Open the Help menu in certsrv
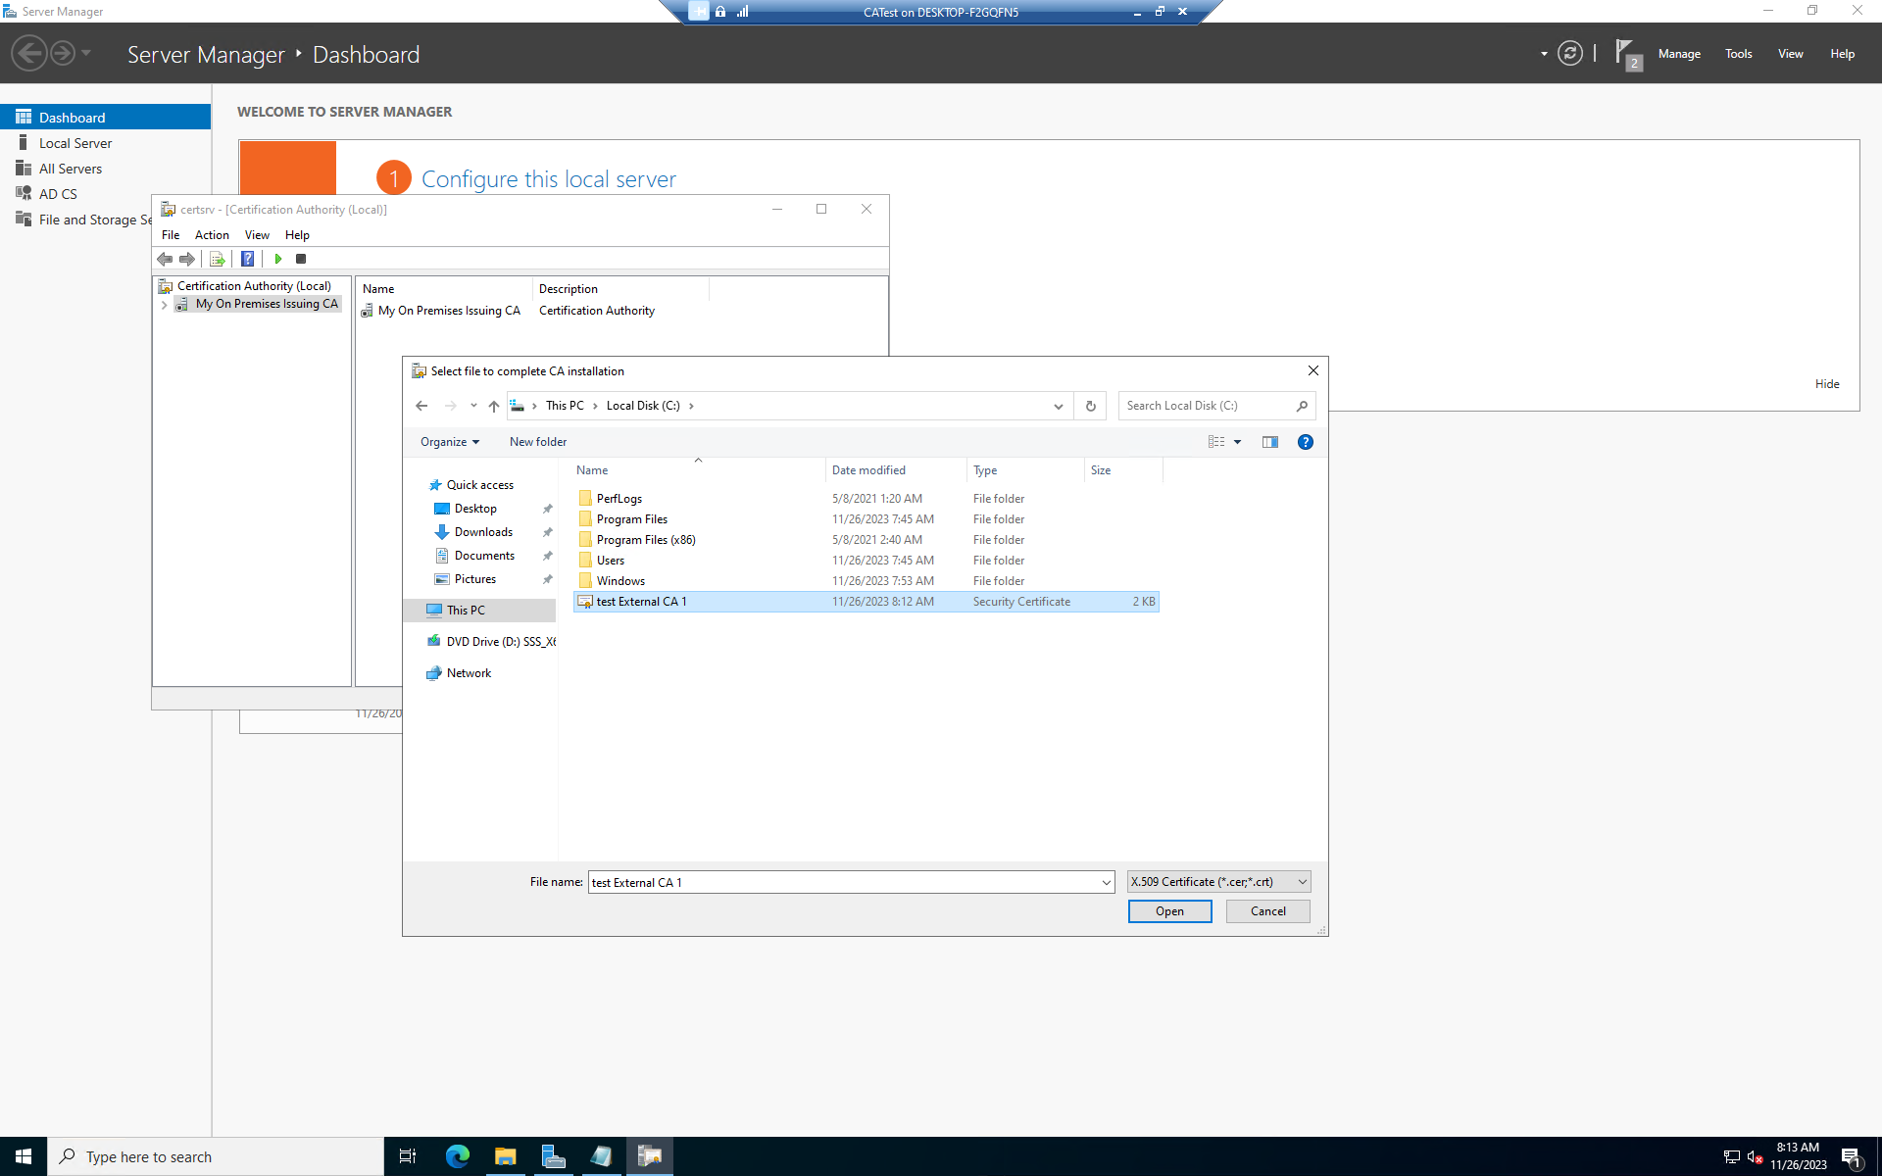 [297, 235]
